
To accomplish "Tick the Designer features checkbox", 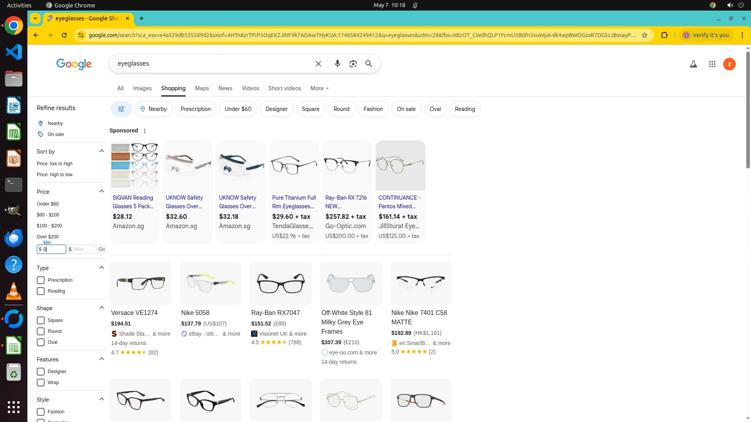I will point(41,372).
